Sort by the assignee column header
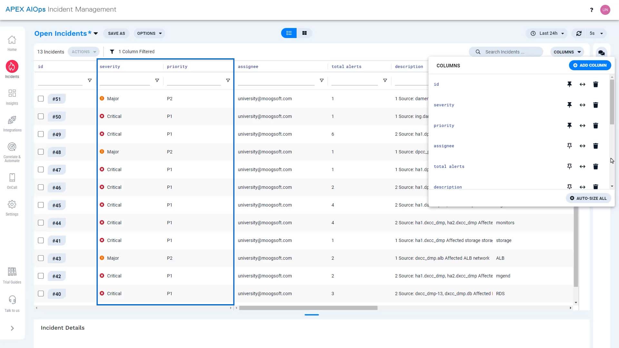The image size is (619, 348). [x=248, y=67]
